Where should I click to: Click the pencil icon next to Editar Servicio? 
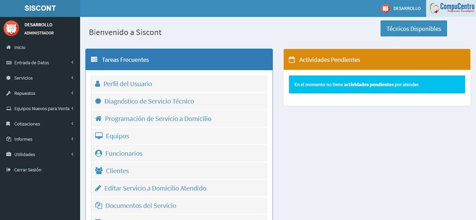tap(98, 188)
